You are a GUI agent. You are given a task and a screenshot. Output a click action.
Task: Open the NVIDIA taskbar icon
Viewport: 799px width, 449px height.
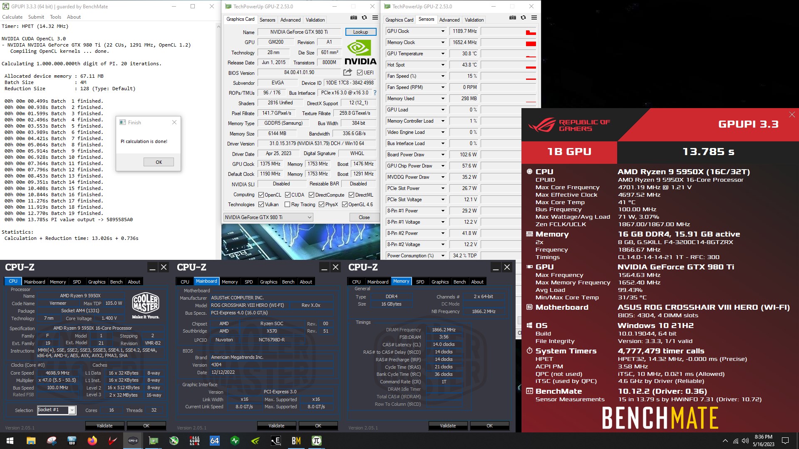click(x=256, y=441)
